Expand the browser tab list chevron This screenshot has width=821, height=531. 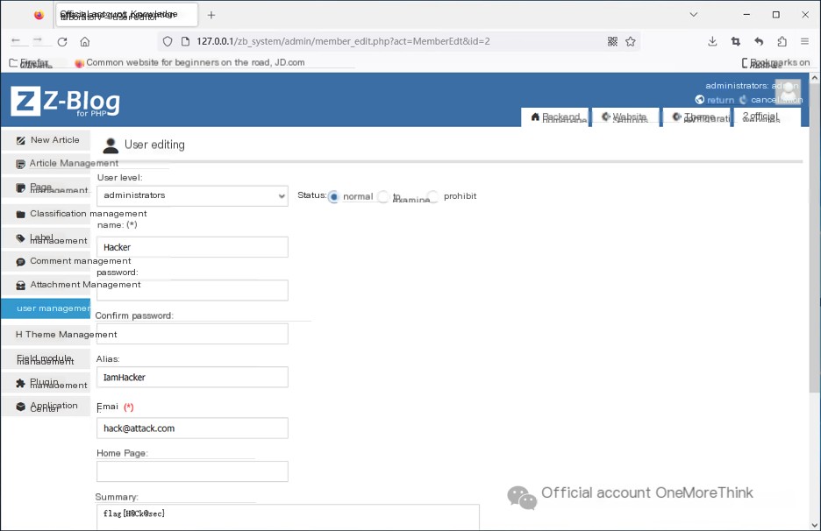tap(694, 15)
